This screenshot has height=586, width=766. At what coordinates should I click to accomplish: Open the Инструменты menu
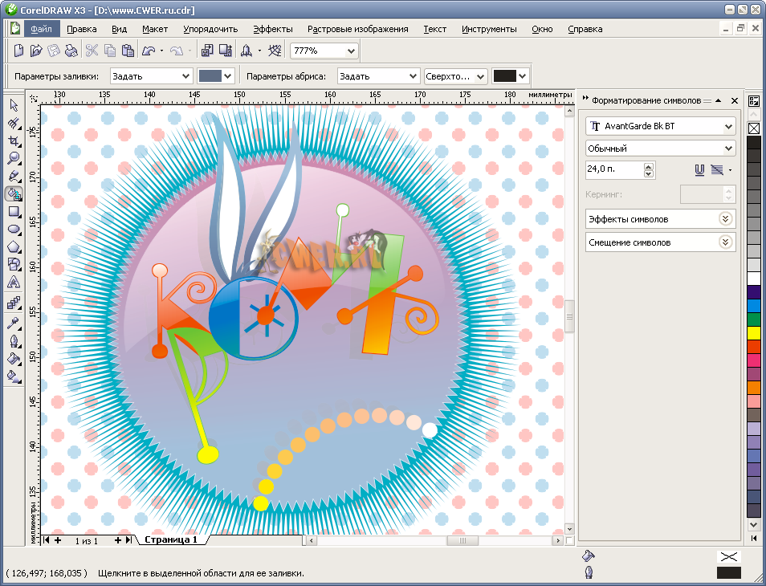click(489, 29)
